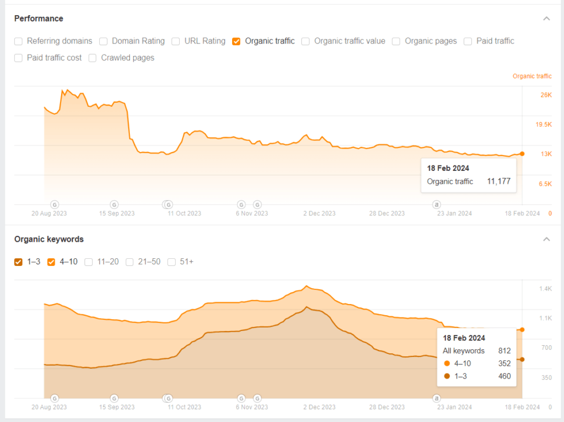Tick the Organic pages checkbox
The width and height of the screenshot is (564, 422).
pos(396,41)
